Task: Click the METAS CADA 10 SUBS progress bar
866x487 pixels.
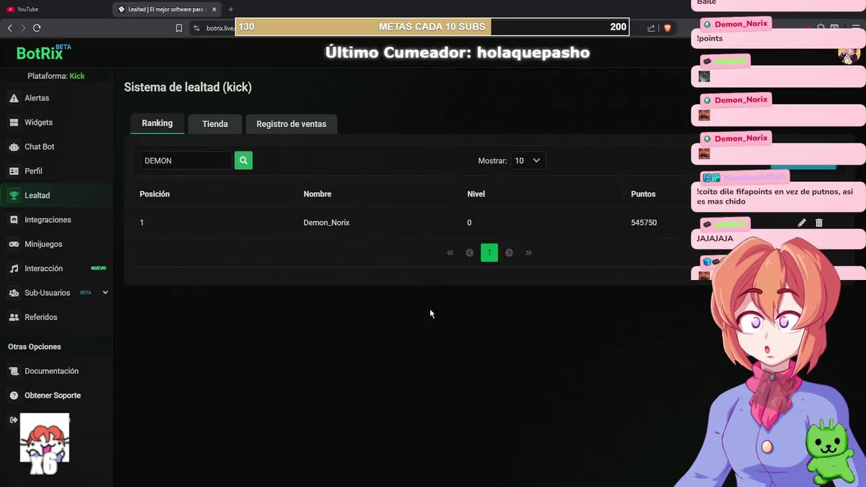Action: click(432, 27)
